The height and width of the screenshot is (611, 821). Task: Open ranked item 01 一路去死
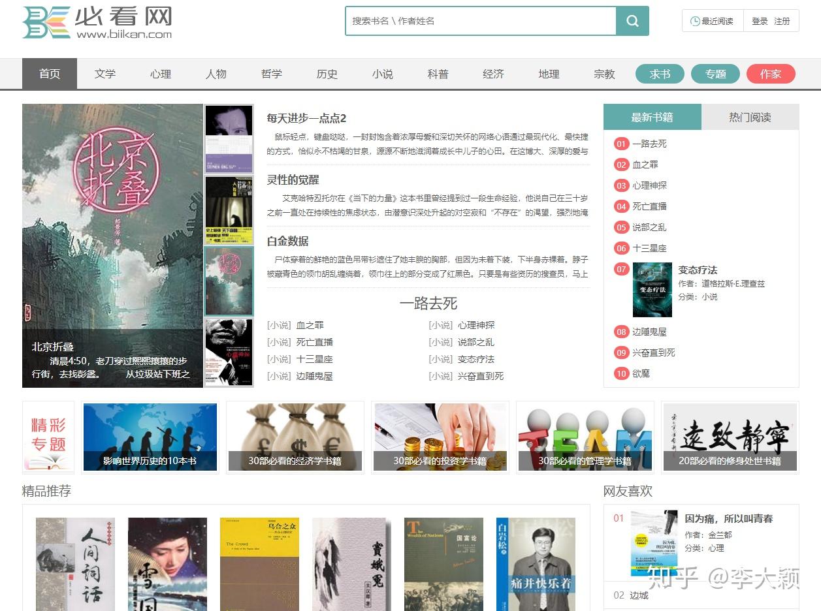click(649, 144)
